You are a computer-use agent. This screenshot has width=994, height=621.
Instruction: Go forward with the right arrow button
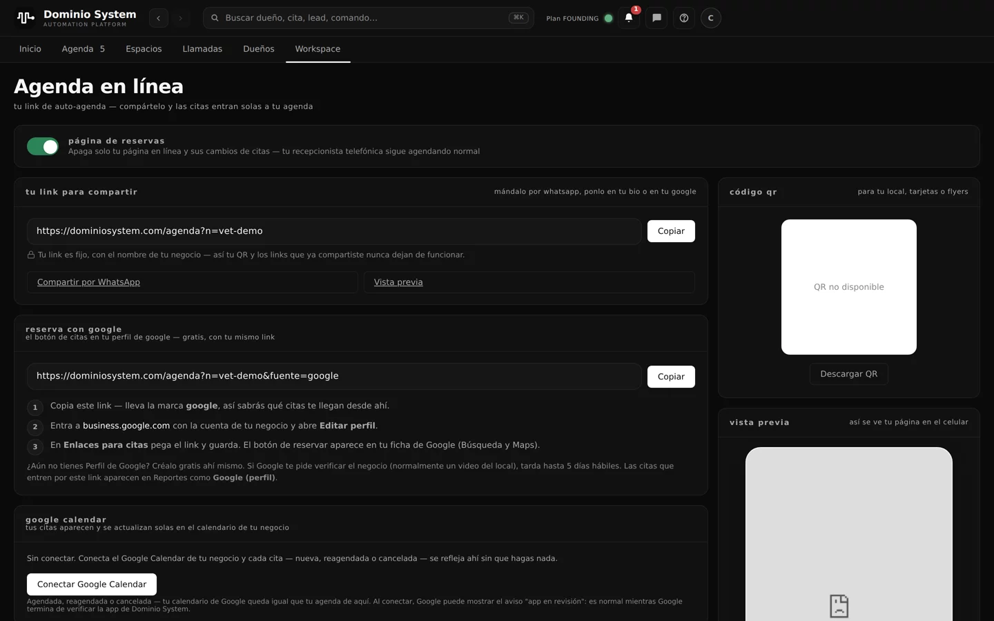click(x=181, y=18)
